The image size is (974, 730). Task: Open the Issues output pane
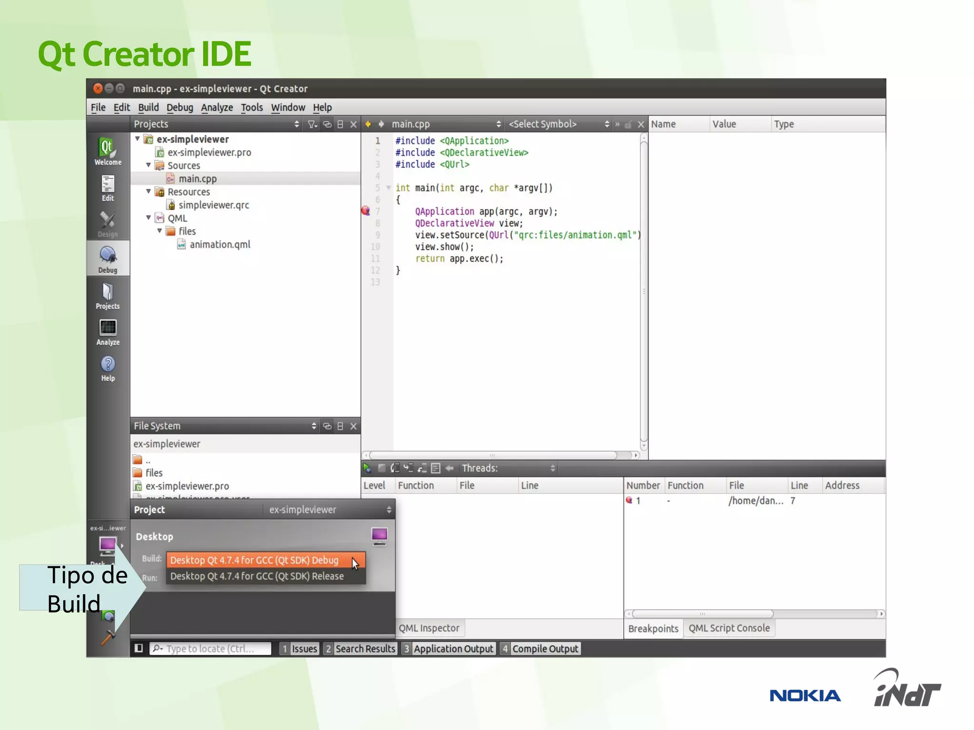coord(299,649)
